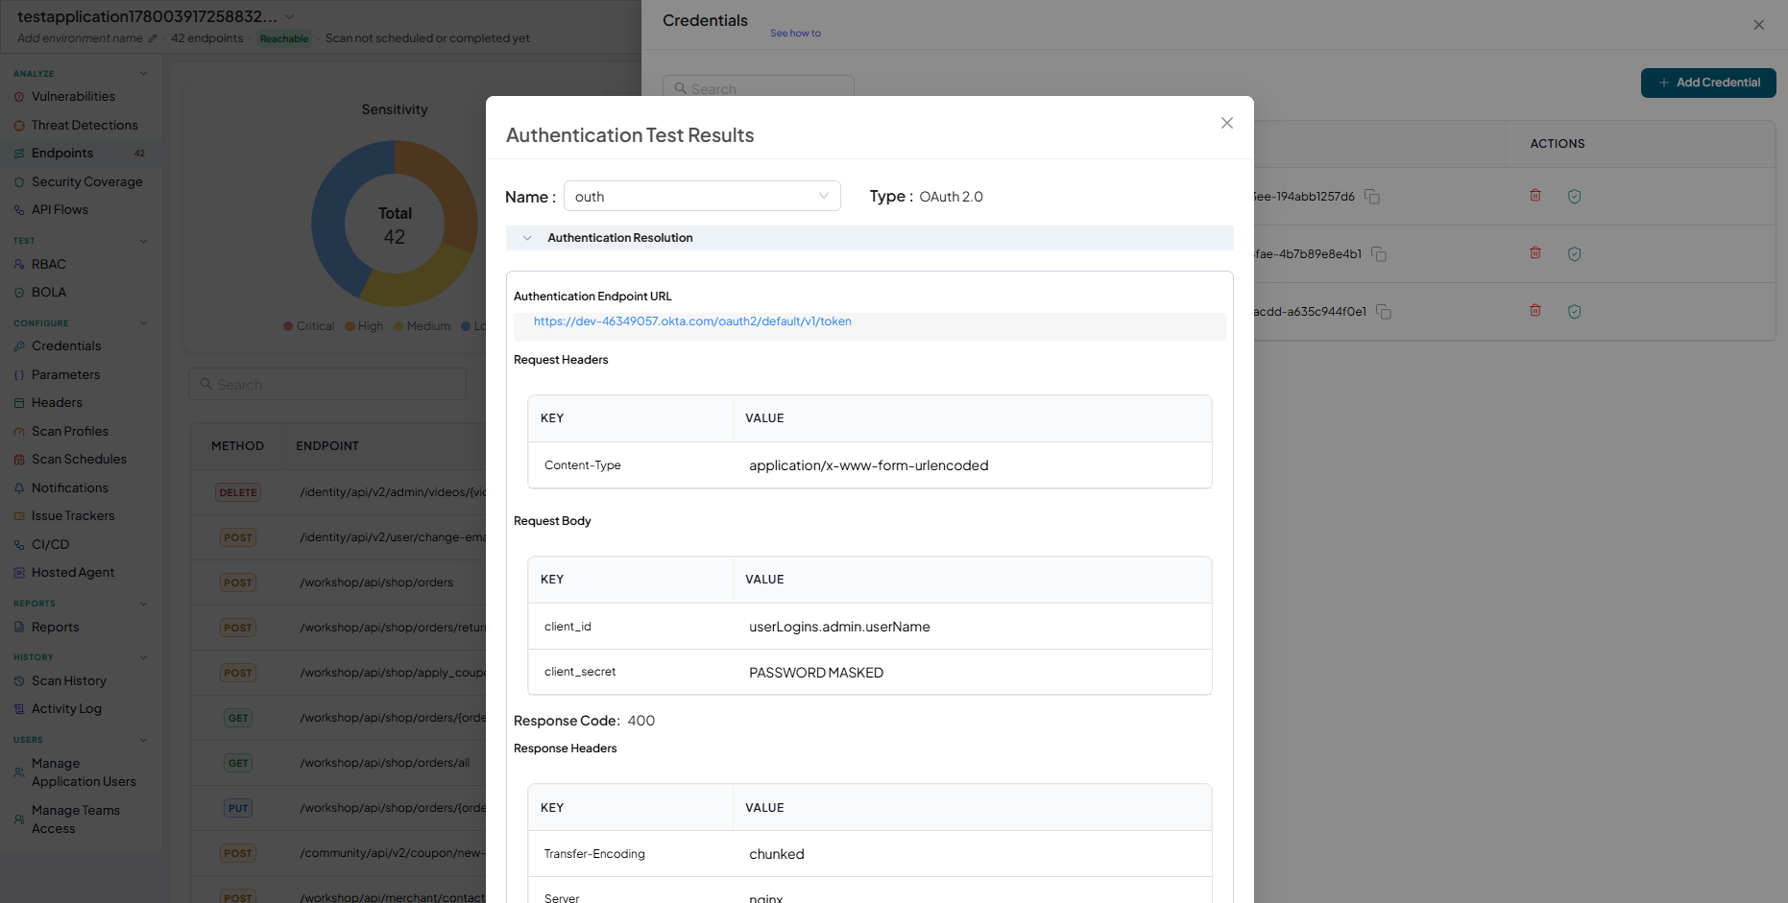Collapse the Authentication Resolution section
The width and height of the screenshot is (1788, 903).
pyautogui.click(x=527, y=238)
